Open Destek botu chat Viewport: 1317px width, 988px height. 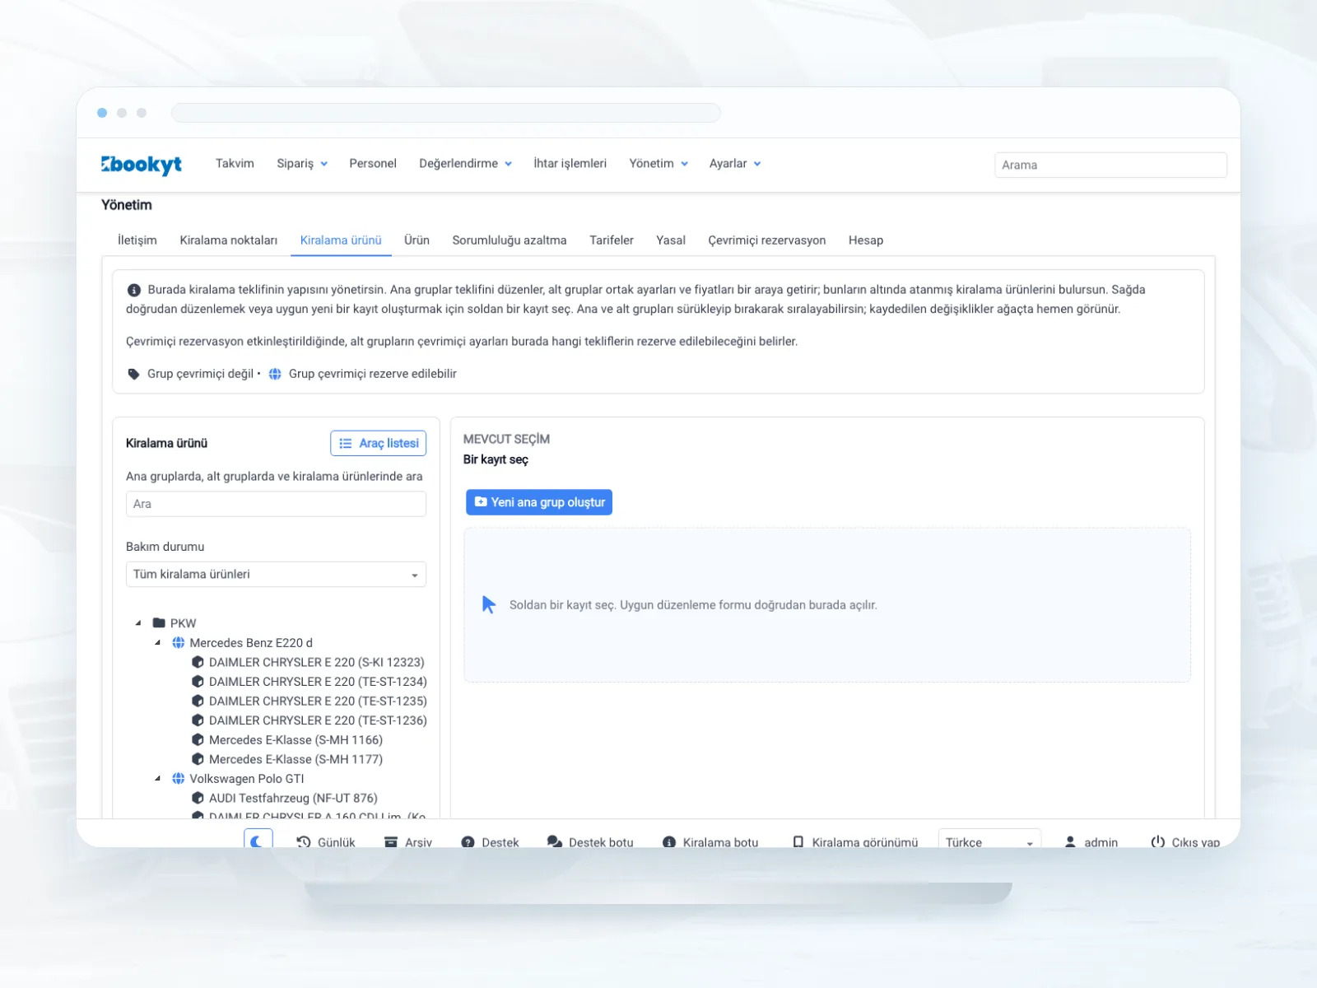tap(590, 842)
